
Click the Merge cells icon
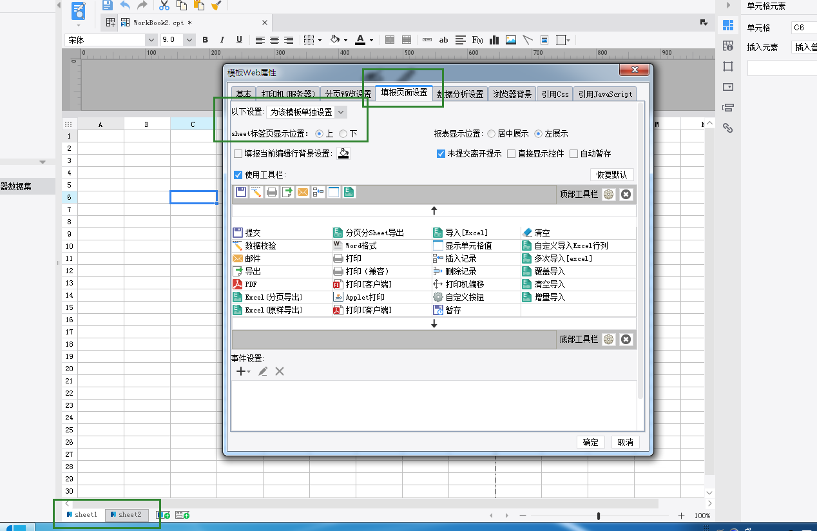pos(390,40)
